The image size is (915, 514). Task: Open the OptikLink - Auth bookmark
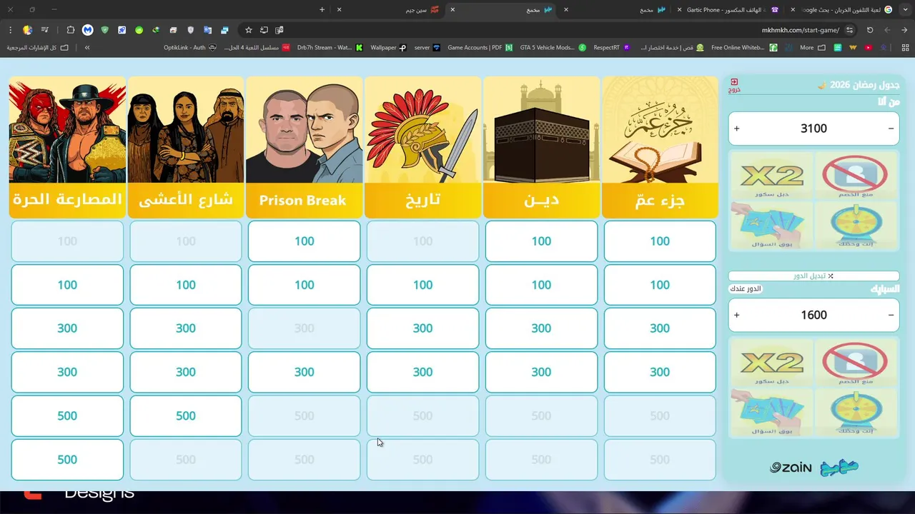point(190,48)
